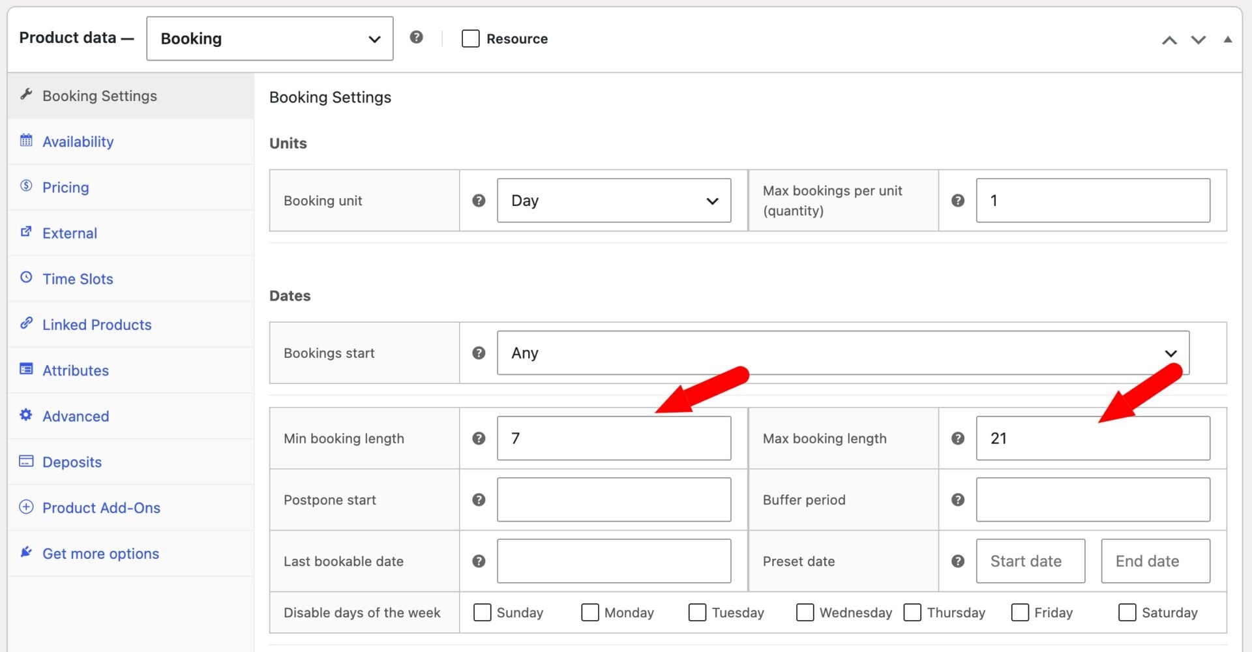Check Friday in disabled days
This screenshot has height=652, width=1252.
(1020, 612)
